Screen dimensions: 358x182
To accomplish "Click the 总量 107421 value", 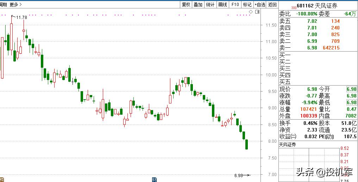I will click(x=309, y=109).
